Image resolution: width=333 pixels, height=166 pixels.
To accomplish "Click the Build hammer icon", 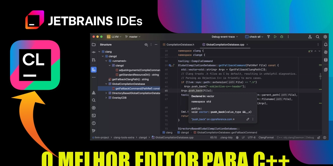I will 268,37.
